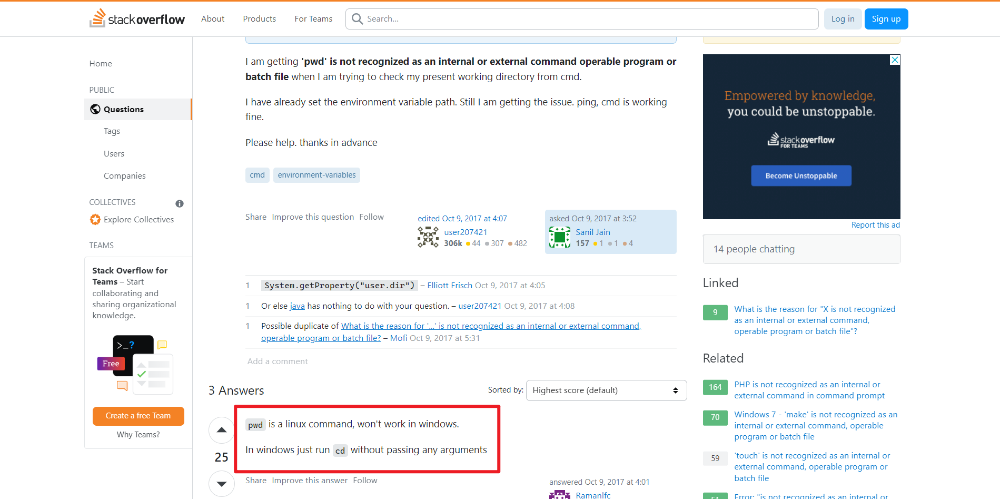The width and height of the screenshot is (1000, 499).
Task: Close the Stack Overflow for Teams ad
Action: 895,60
